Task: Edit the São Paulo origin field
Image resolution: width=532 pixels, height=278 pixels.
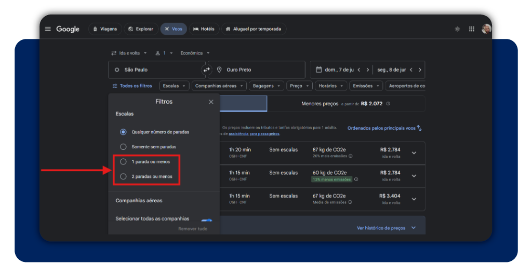Action: point(157,69)
